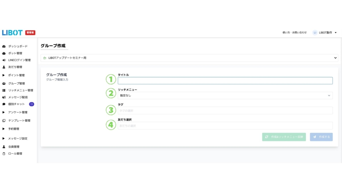Open the LIBOTアップデートセミナー用 bot selector
Screen dimensions: 342x192
[189, 58]
